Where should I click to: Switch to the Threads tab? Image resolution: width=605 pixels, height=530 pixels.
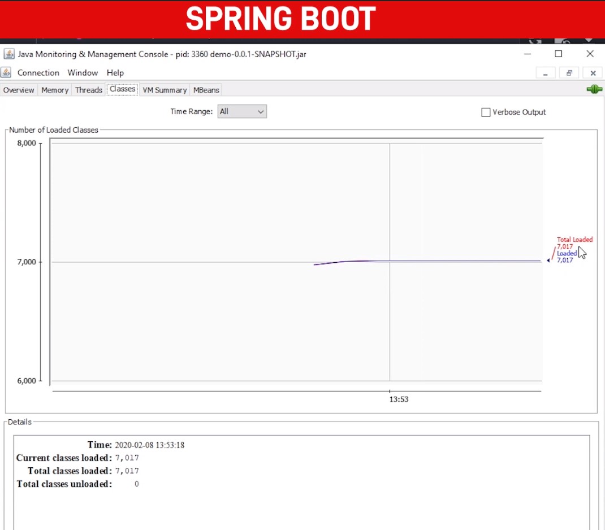(88, 89)
